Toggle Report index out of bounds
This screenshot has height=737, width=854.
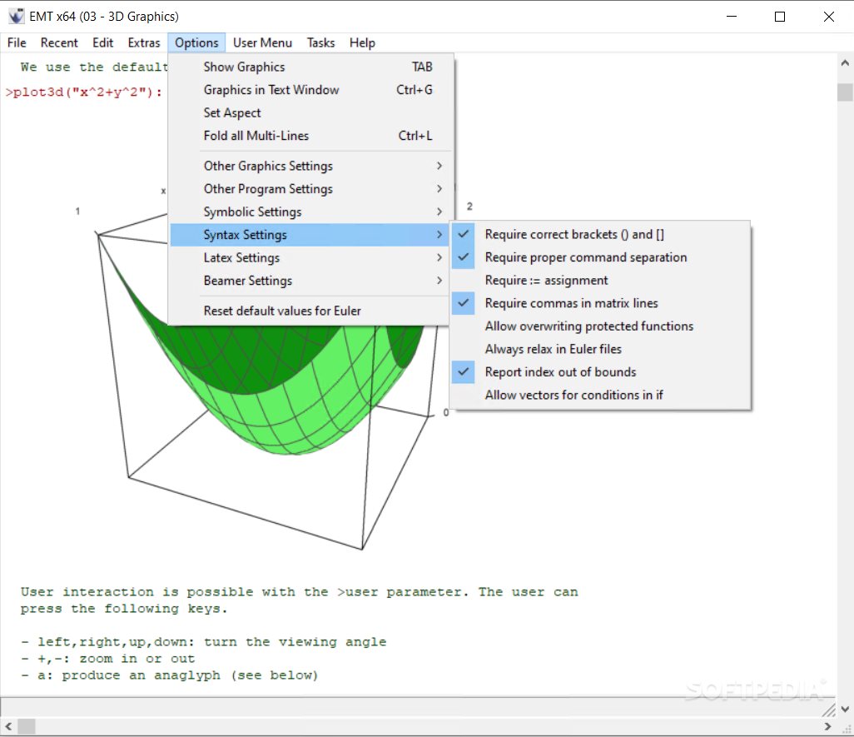click(600, 371)
